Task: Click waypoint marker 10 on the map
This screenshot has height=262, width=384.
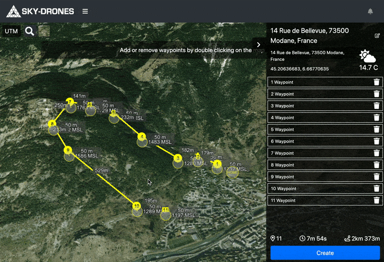Action: click(137, 206)
